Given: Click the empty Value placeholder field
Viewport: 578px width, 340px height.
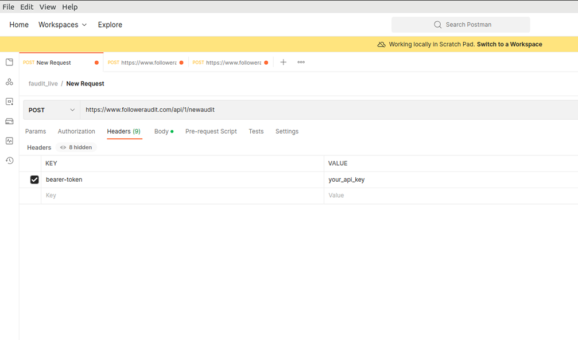Looking at the screenshot, I should coord(451,196).
